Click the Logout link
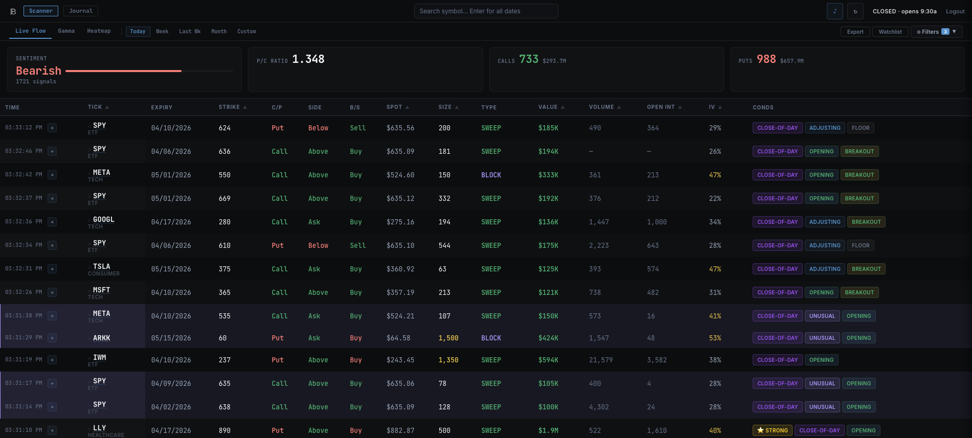The height and width of the screenshot is (438, 972). [x=955, y=11]
